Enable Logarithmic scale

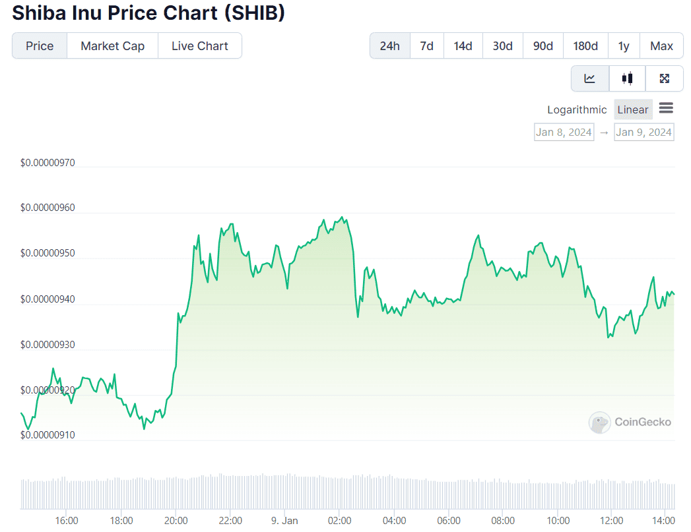(x=577, y=109)
